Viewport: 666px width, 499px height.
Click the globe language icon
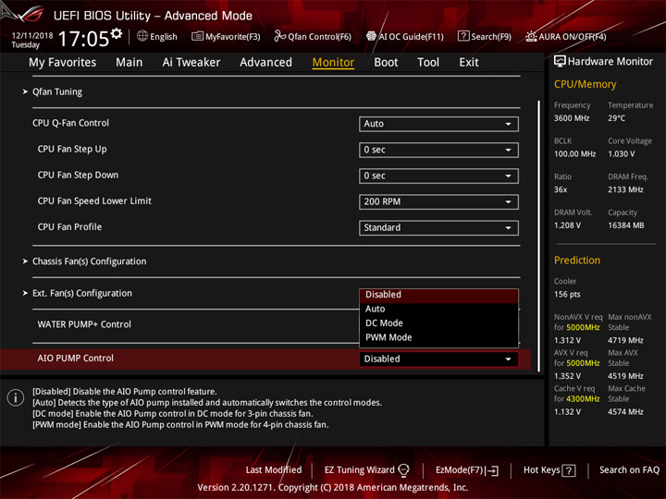[142, 36]
